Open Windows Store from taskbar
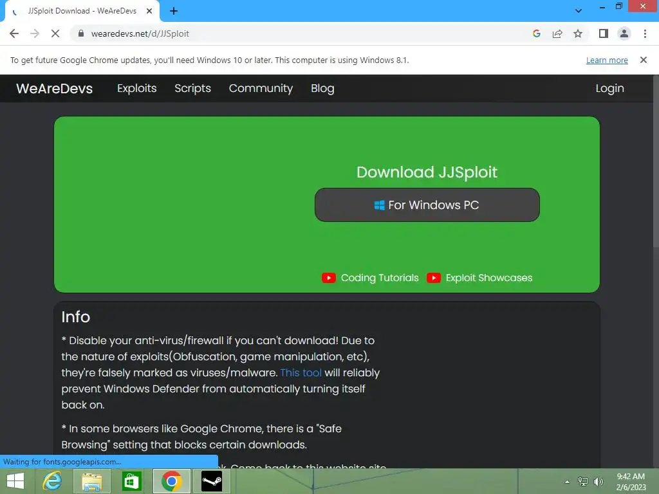659x494 pixels. point(131,481)
